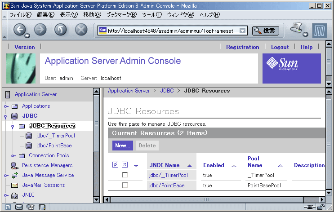Click the Java Message Service icon
Screen dimensions: 334x212
click(15, 175)
